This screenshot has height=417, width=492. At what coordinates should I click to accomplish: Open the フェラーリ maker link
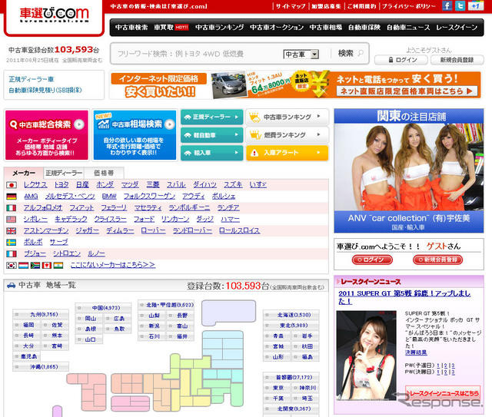pos(114,207)
